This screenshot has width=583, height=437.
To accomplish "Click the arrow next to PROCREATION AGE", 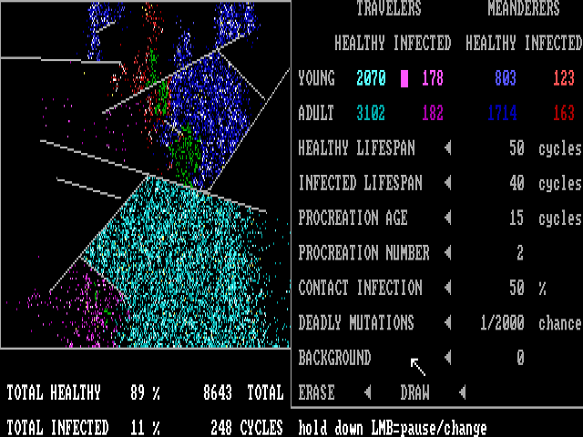I will [x=447, y=218].
